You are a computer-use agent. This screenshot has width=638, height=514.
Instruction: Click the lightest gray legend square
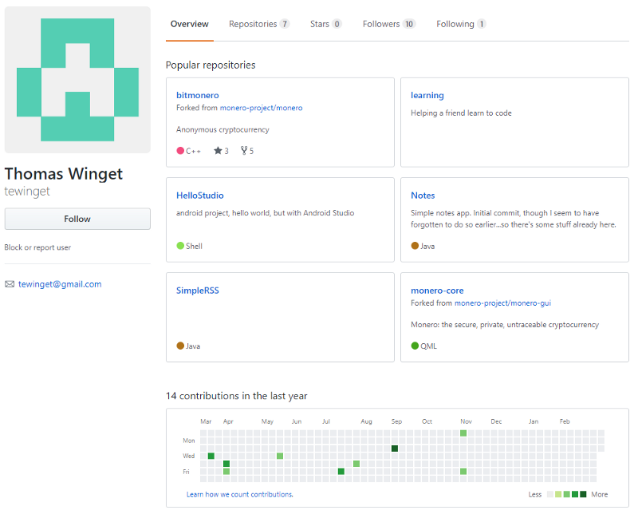[550, 494]
